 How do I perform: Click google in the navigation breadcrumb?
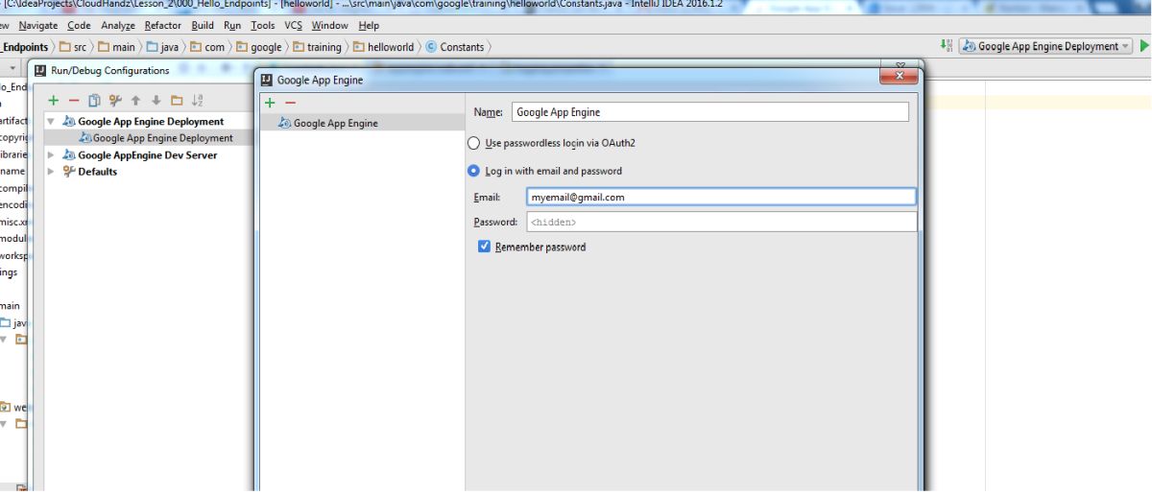[259, 47]
